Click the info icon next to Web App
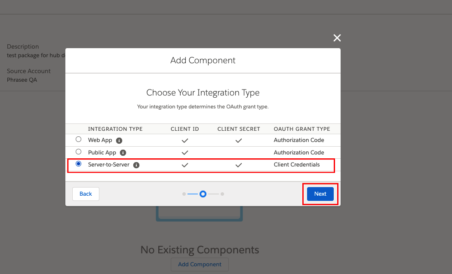452x274 pixels. click(119, 140)
